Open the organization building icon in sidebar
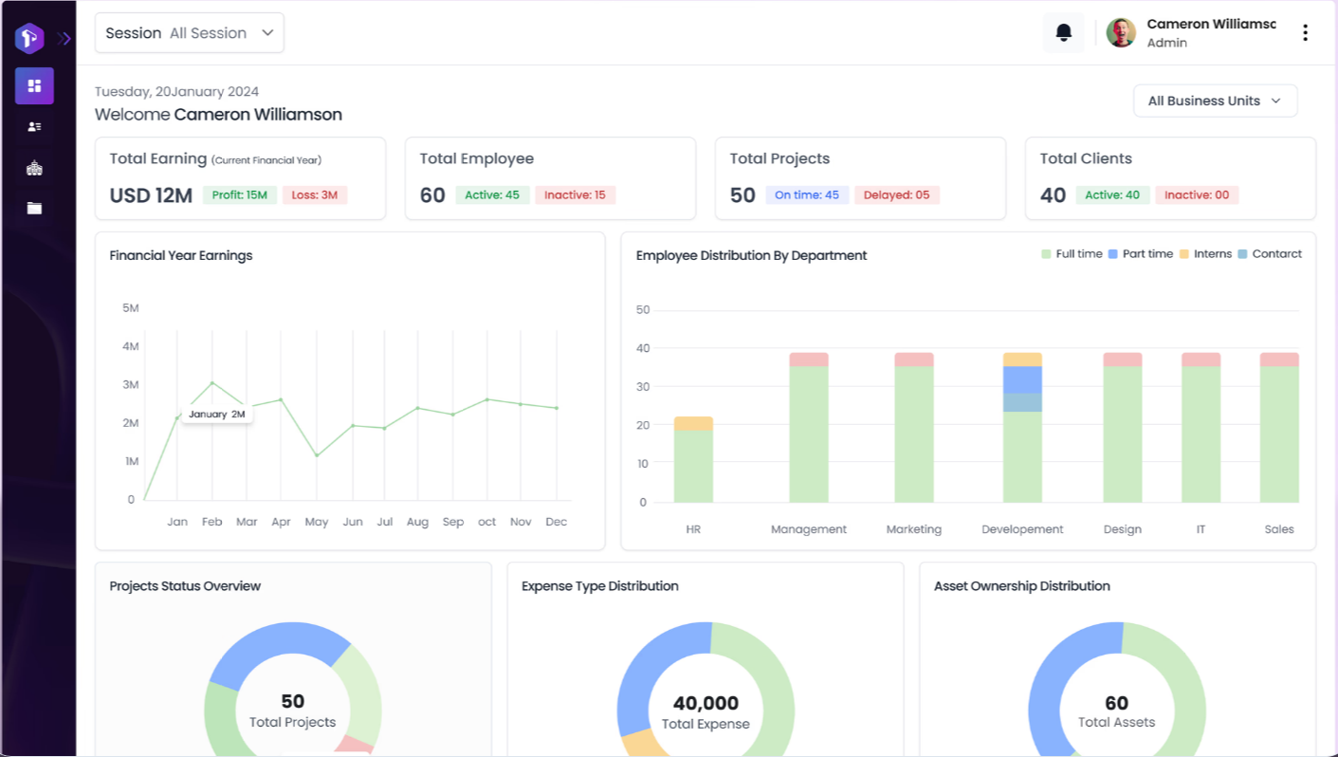Viewport: 1338px width, 757px height. pos(34,168)
